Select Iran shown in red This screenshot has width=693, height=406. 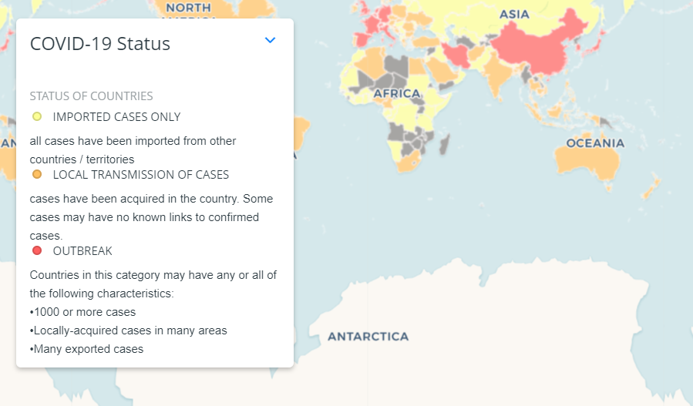[456, 55]
